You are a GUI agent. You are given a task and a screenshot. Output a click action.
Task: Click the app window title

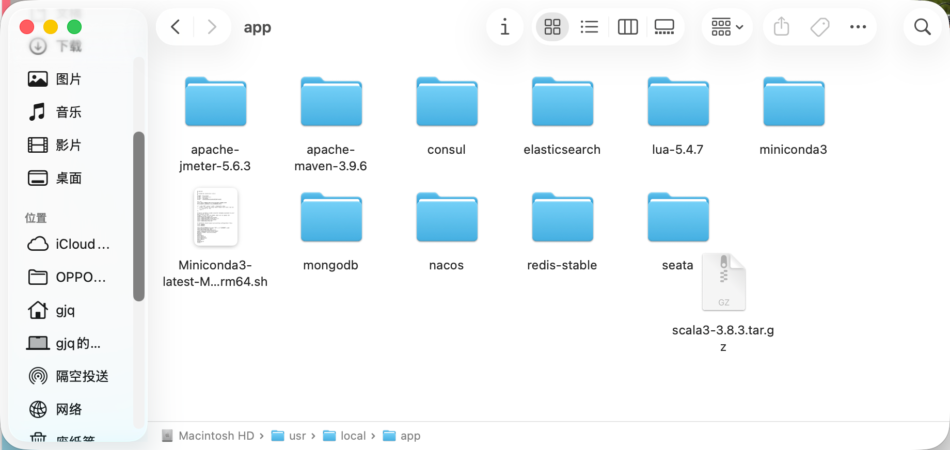pos(257,27)
